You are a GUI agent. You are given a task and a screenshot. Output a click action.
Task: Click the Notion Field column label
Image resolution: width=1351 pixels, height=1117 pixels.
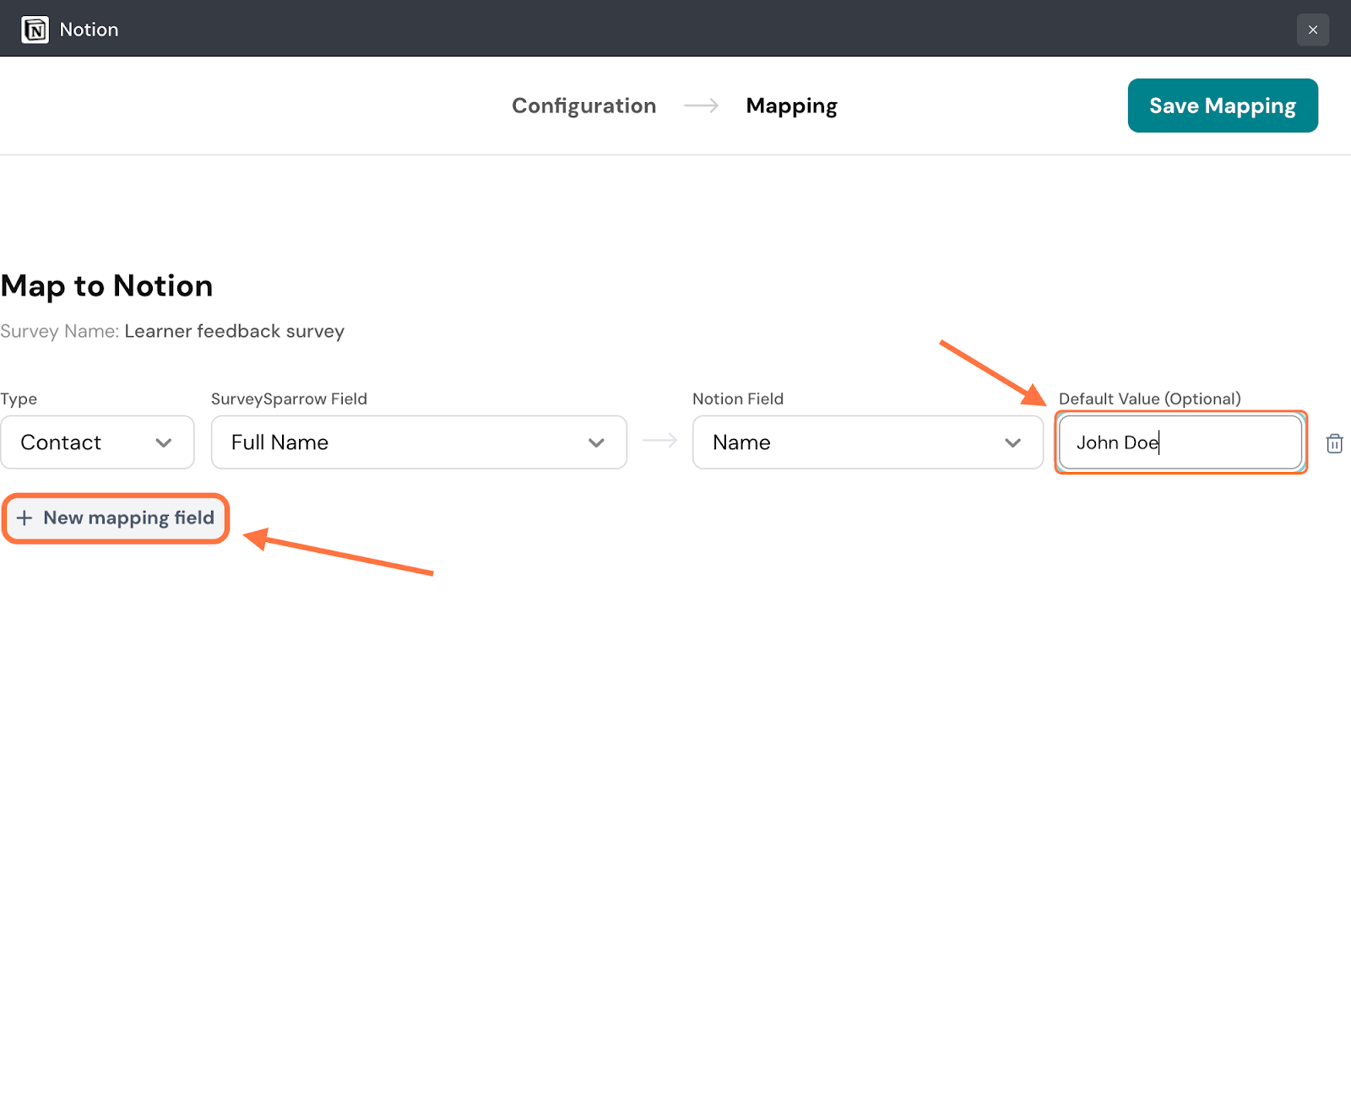[x=737, y=399]
